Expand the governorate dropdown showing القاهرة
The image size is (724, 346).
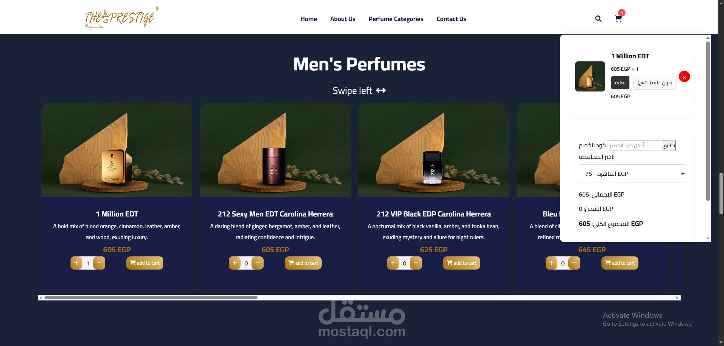(x=632, y=174)
